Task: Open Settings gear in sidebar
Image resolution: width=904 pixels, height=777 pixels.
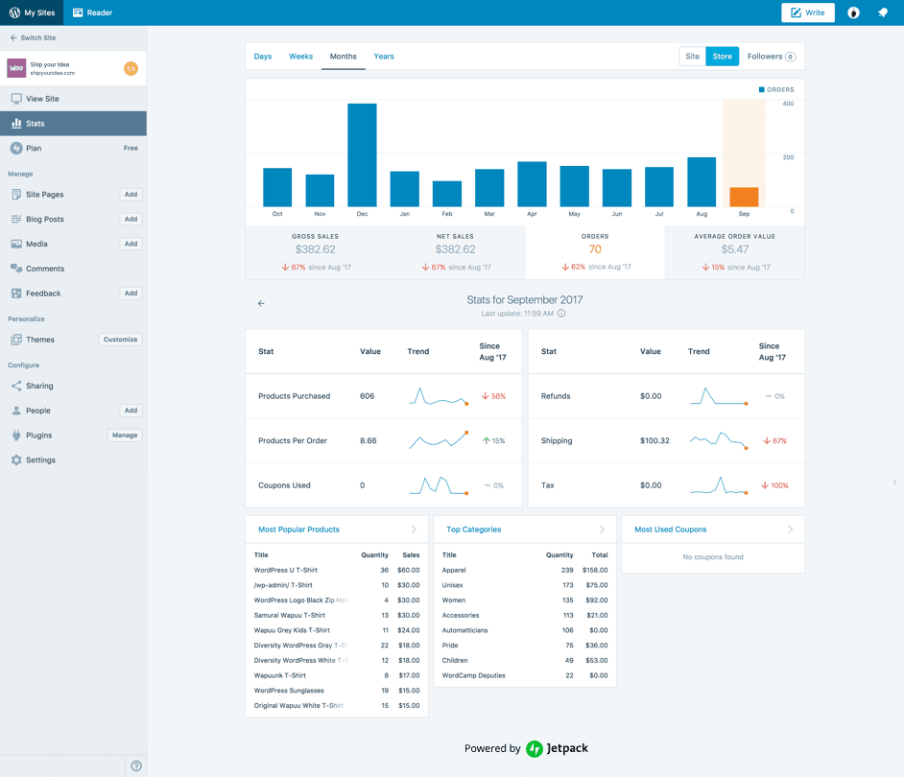Action: 16,460
